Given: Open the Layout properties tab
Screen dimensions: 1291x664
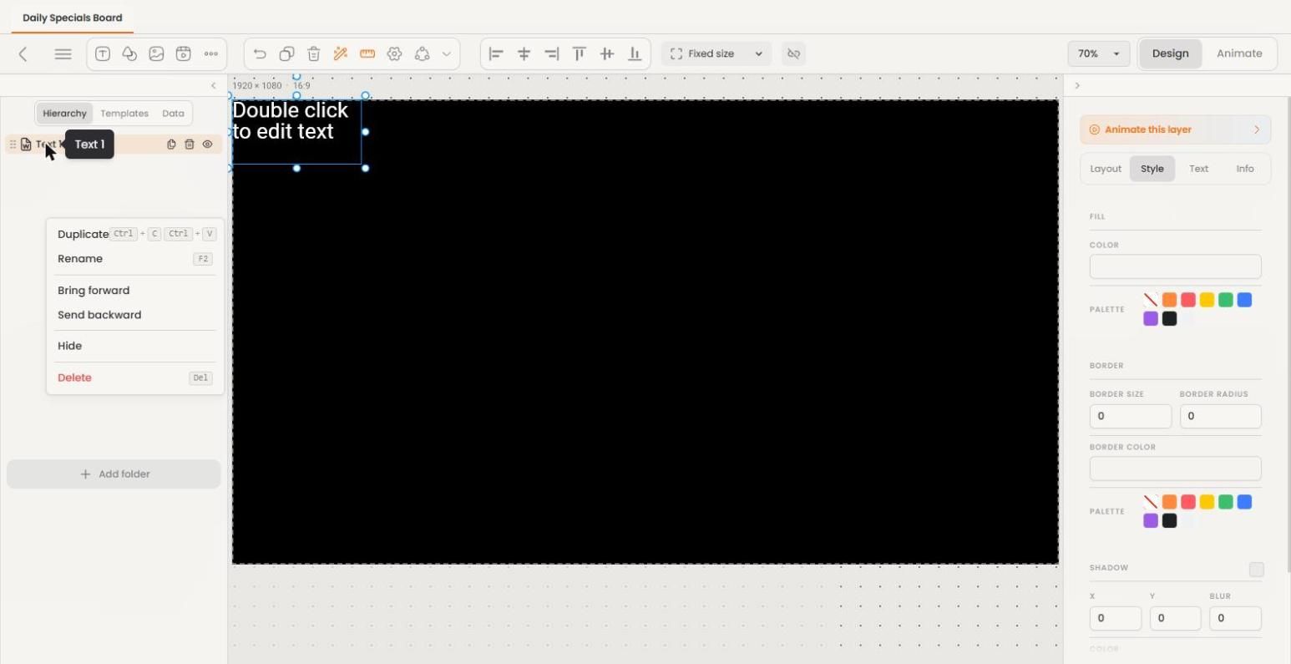Looking at the screenshot, I should click(1106, 169).
